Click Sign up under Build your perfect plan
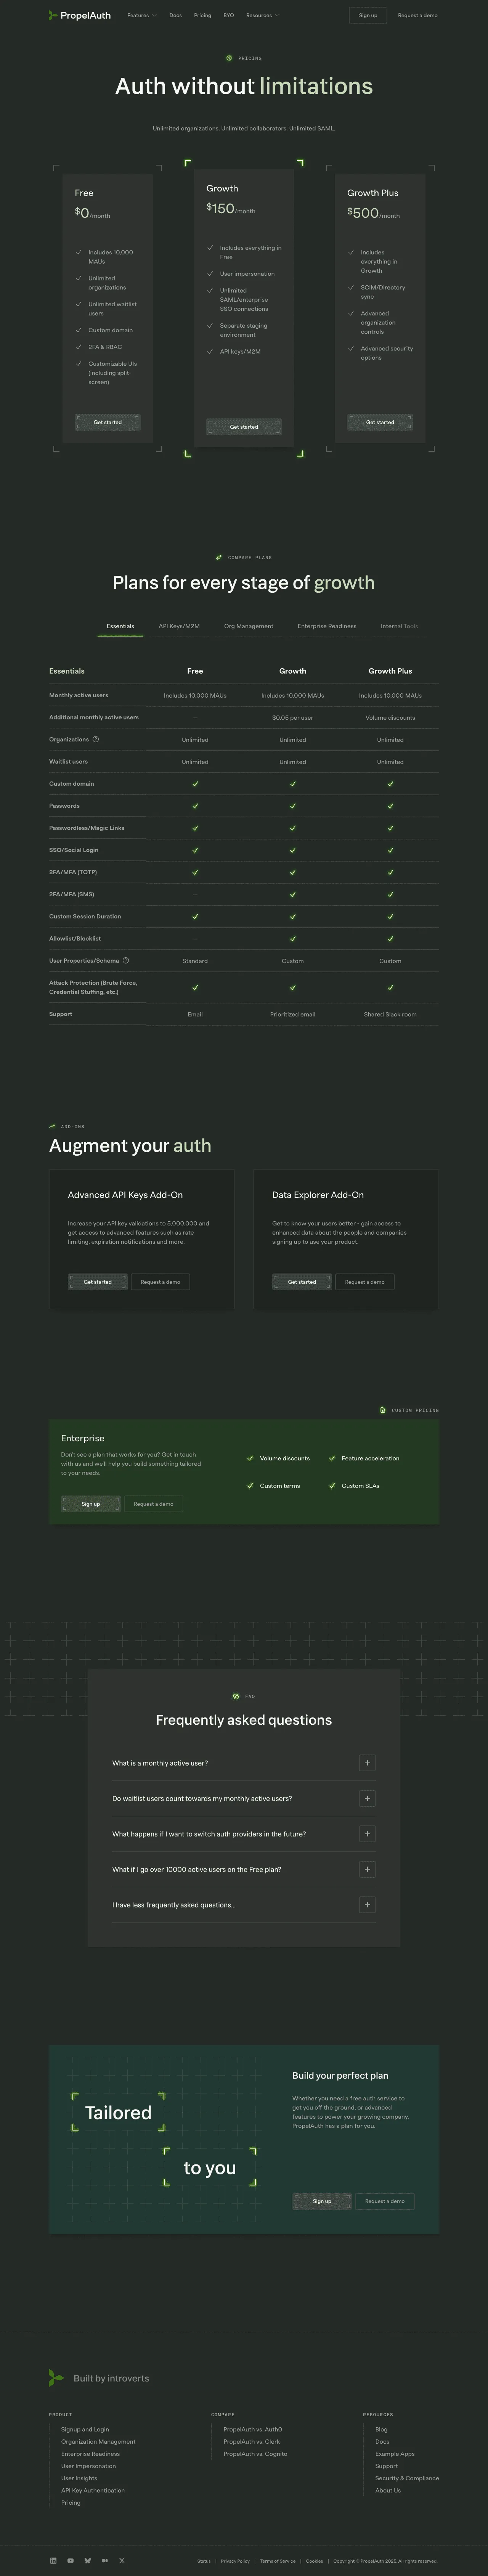Image resolution: width=488 pixels, height=2576 pixels. tap(322, 2201)
